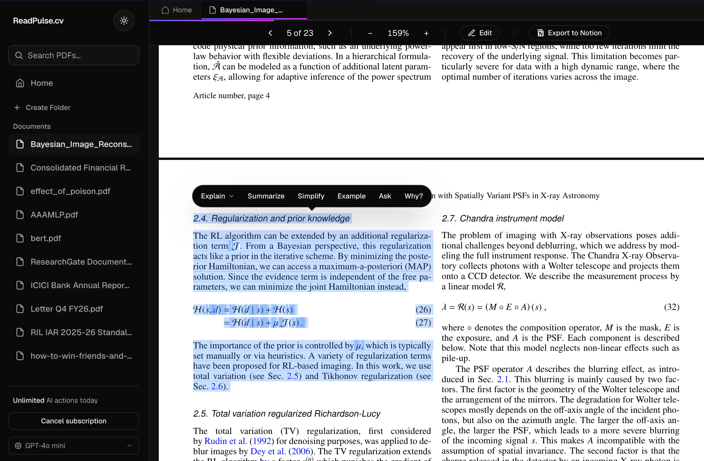Image resolution: width=704 pixels, height=461 pixels.
Task: Open Consolidated Financial R... document
Action: click(74, 168)
